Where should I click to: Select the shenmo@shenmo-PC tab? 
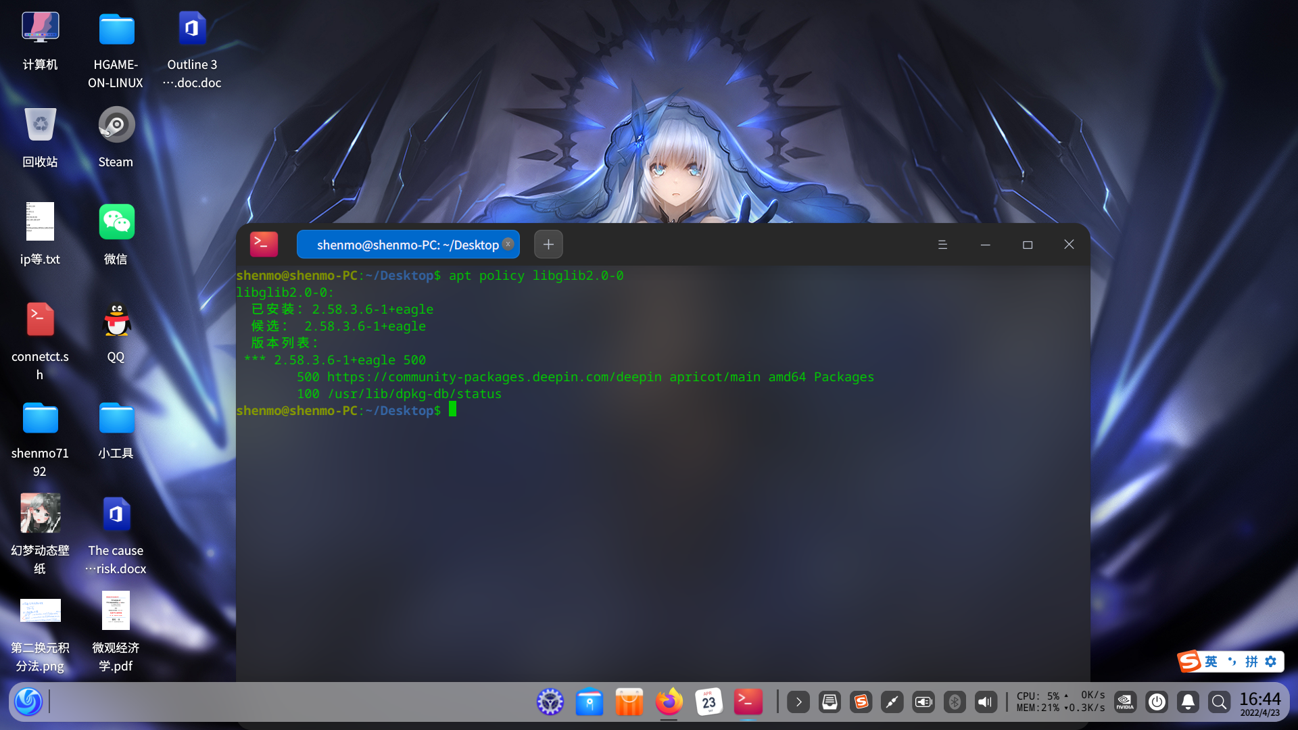pyautogui.click(x=407, y=245)
